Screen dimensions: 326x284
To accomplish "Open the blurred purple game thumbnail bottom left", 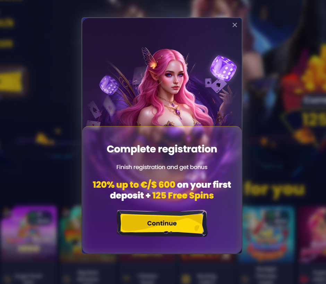I will pyautogui.click(x=28, y=232).
